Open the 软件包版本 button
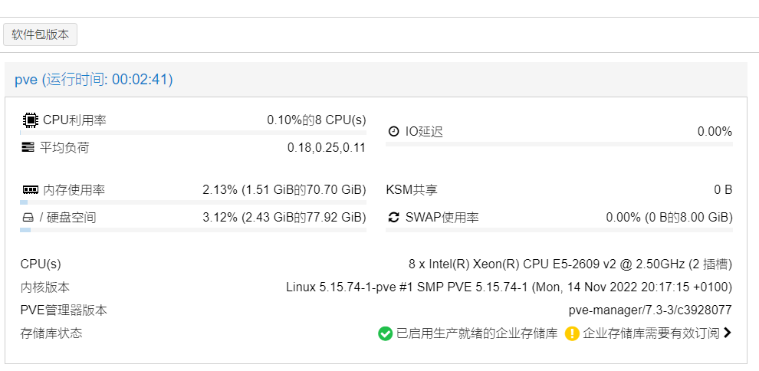This screenshot has height=371, width=759. click(40, 34)
